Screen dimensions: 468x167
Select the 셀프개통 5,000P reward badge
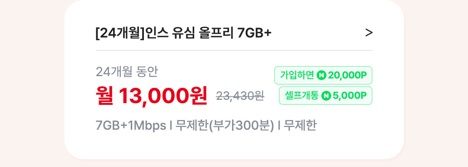pyautogui.click(x=326, y=96)
